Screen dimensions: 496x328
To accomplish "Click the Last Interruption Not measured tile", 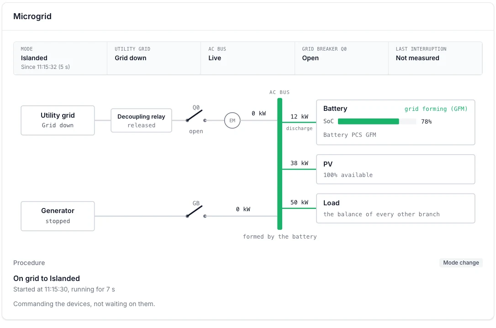I will tap(435, 58).
